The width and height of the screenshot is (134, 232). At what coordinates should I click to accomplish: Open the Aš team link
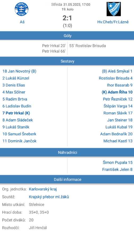[x=22, y=22]
